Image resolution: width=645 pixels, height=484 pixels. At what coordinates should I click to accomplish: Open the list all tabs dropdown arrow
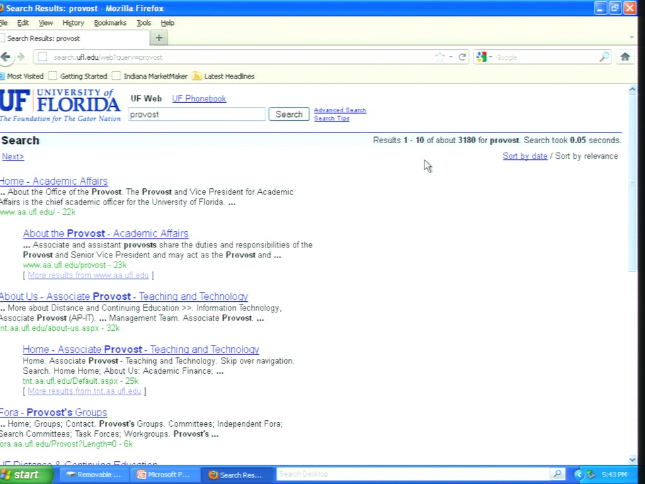(x=632, y=38)
